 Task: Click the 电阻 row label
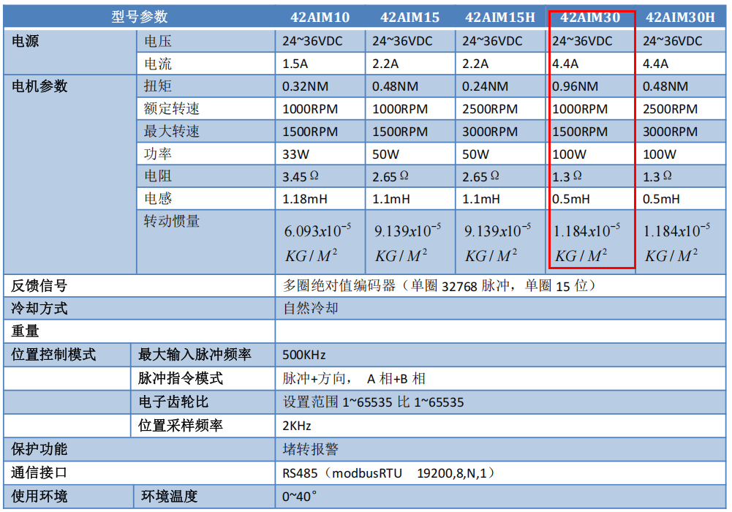coord(158,176)
